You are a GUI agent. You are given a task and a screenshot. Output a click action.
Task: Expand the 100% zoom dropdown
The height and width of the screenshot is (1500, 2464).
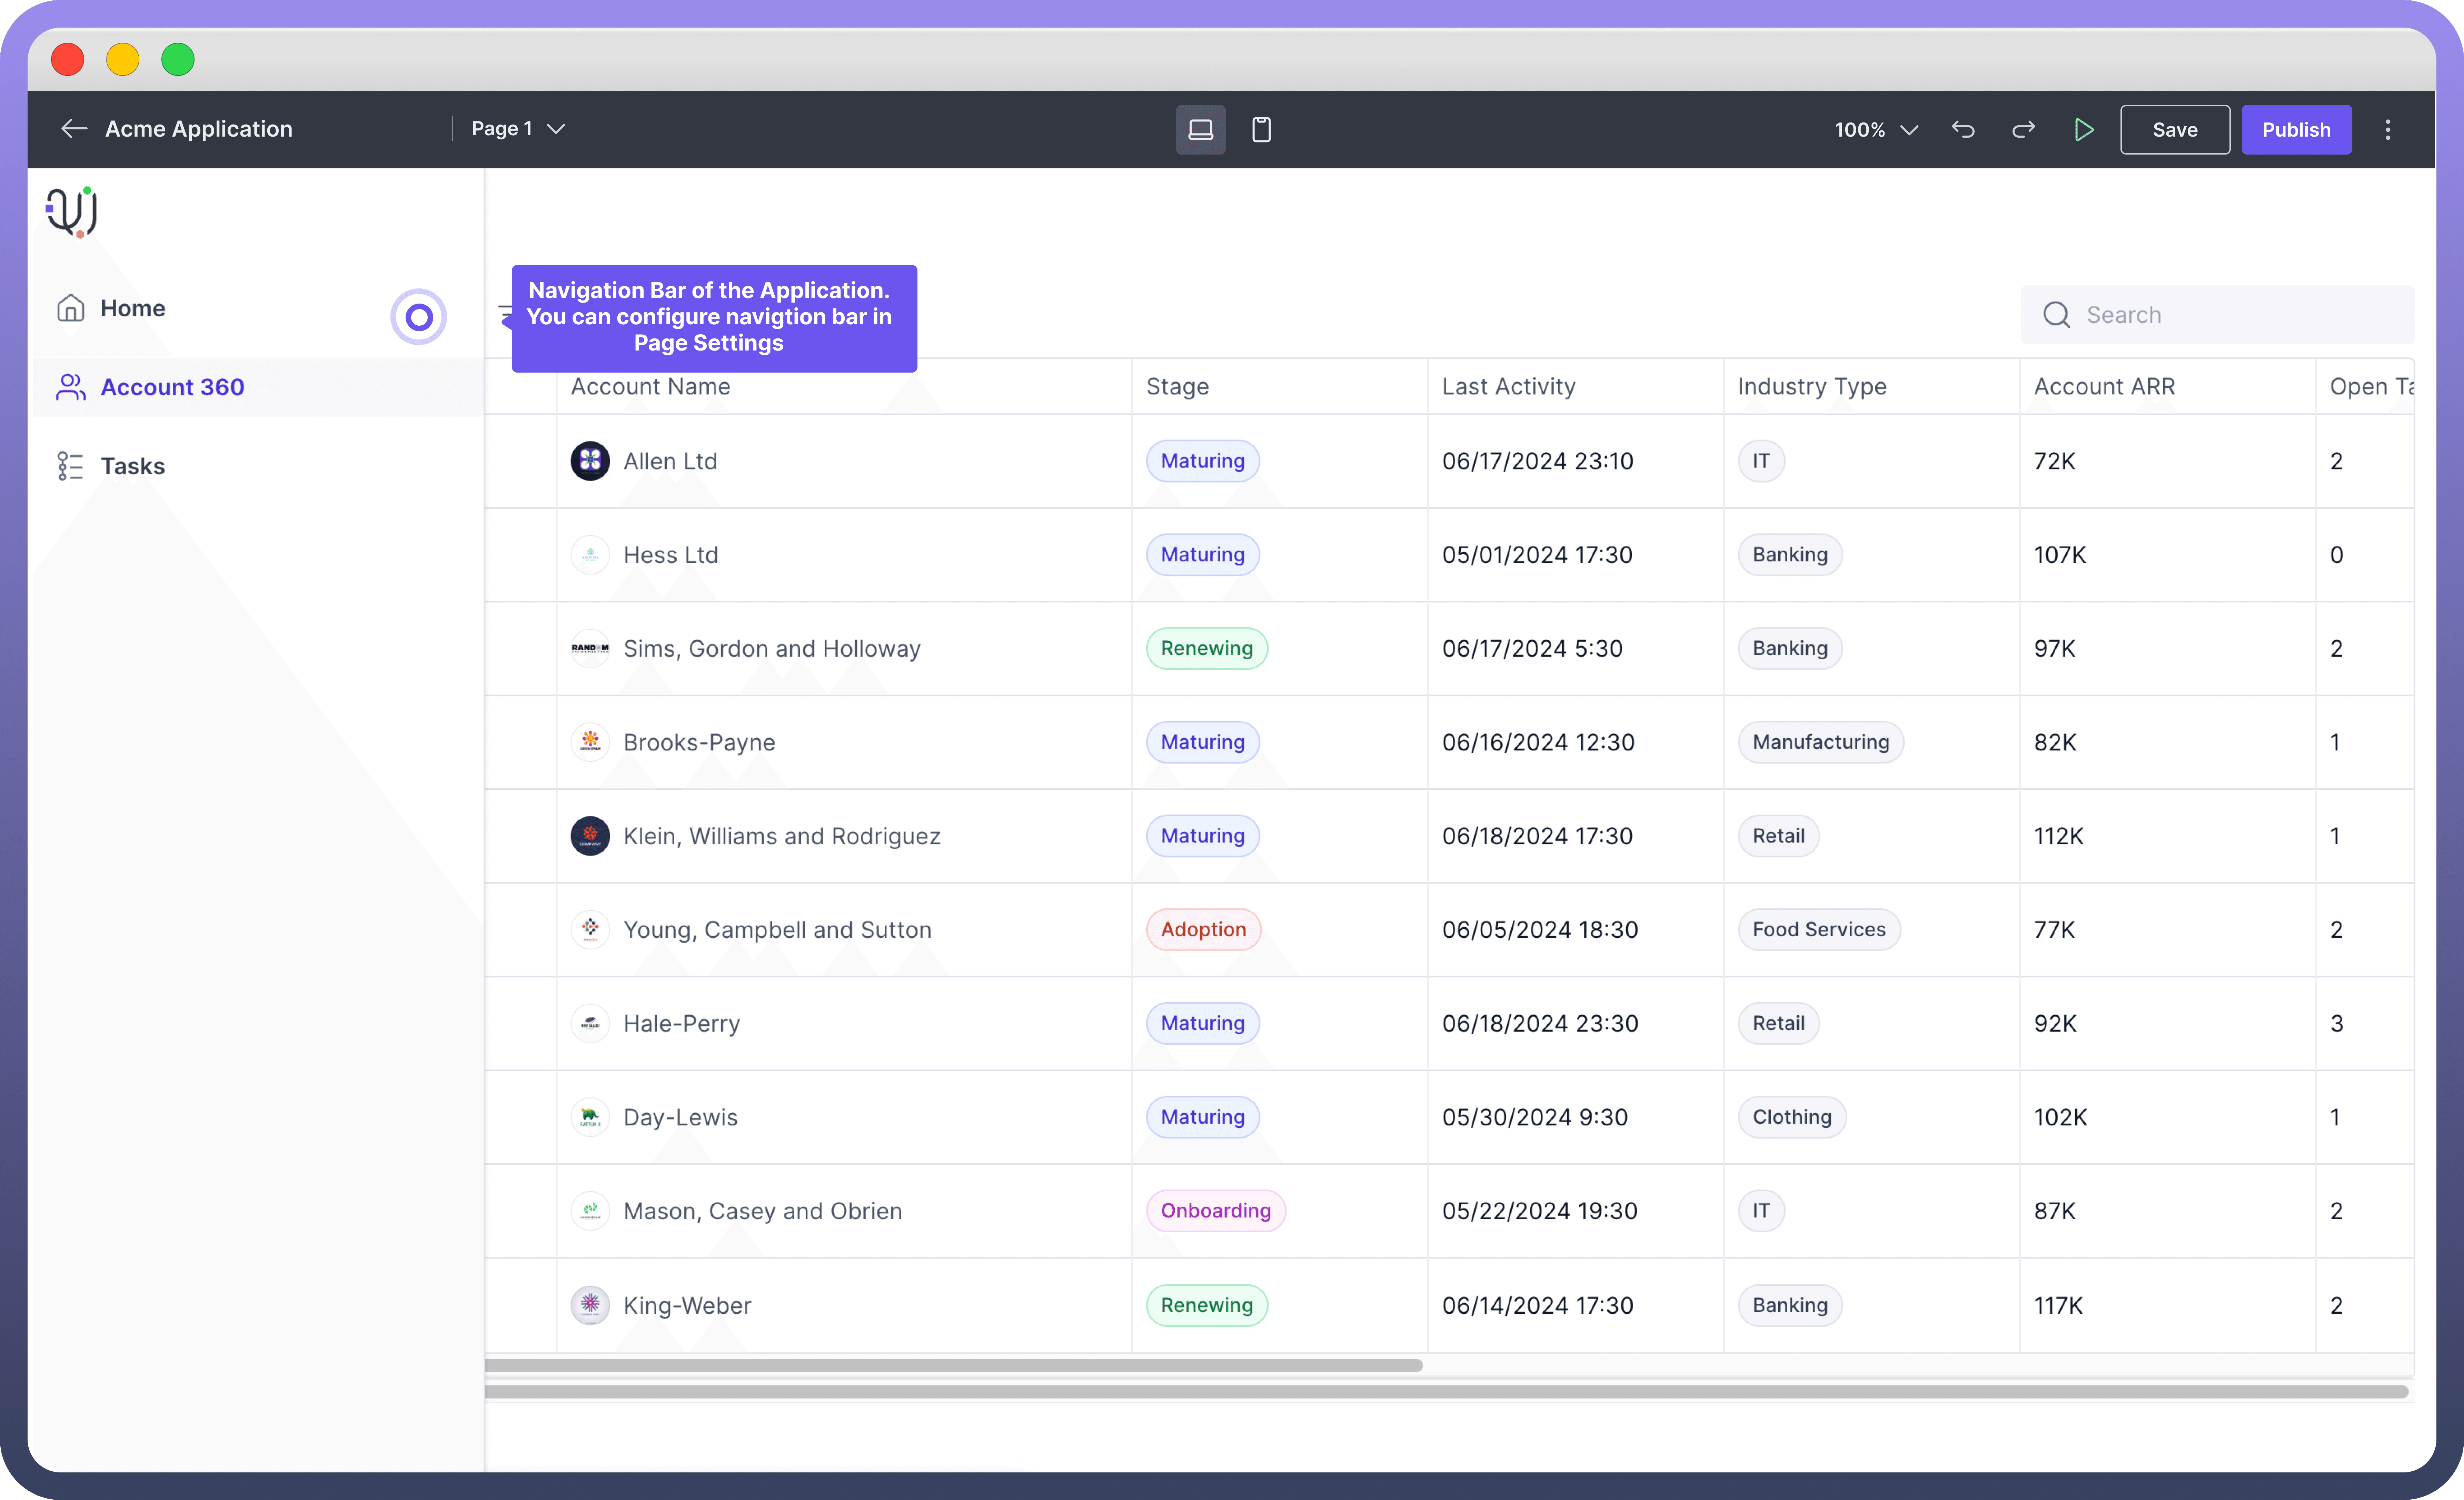tap(1875, 130)
